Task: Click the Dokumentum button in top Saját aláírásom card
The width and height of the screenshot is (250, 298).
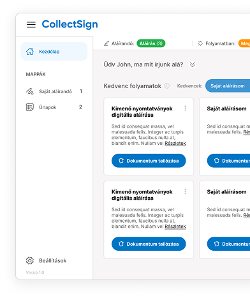Action: click(x=228, y=161)
